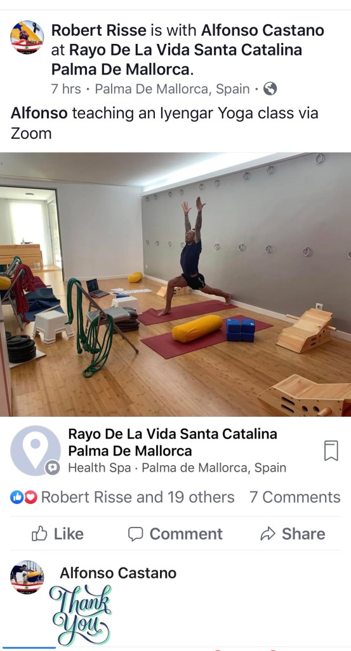351x651 pixels.
Task: Tap the bold Alfonso mention in post text
Action: (39, 113)
